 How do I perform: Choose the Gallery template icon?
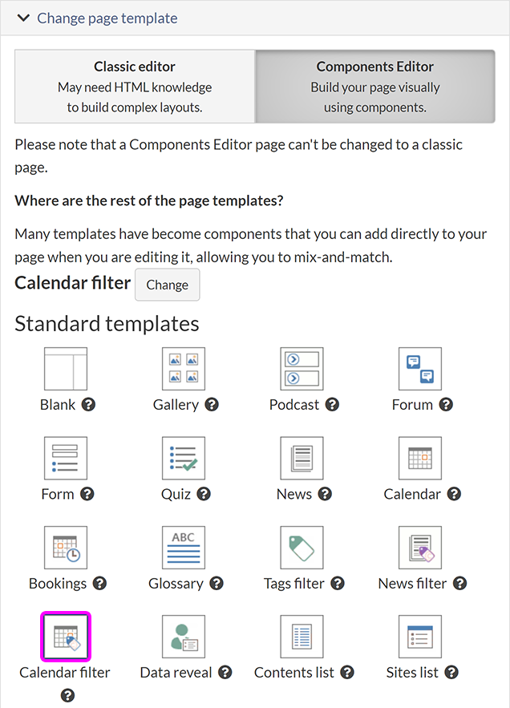point(184,369)
